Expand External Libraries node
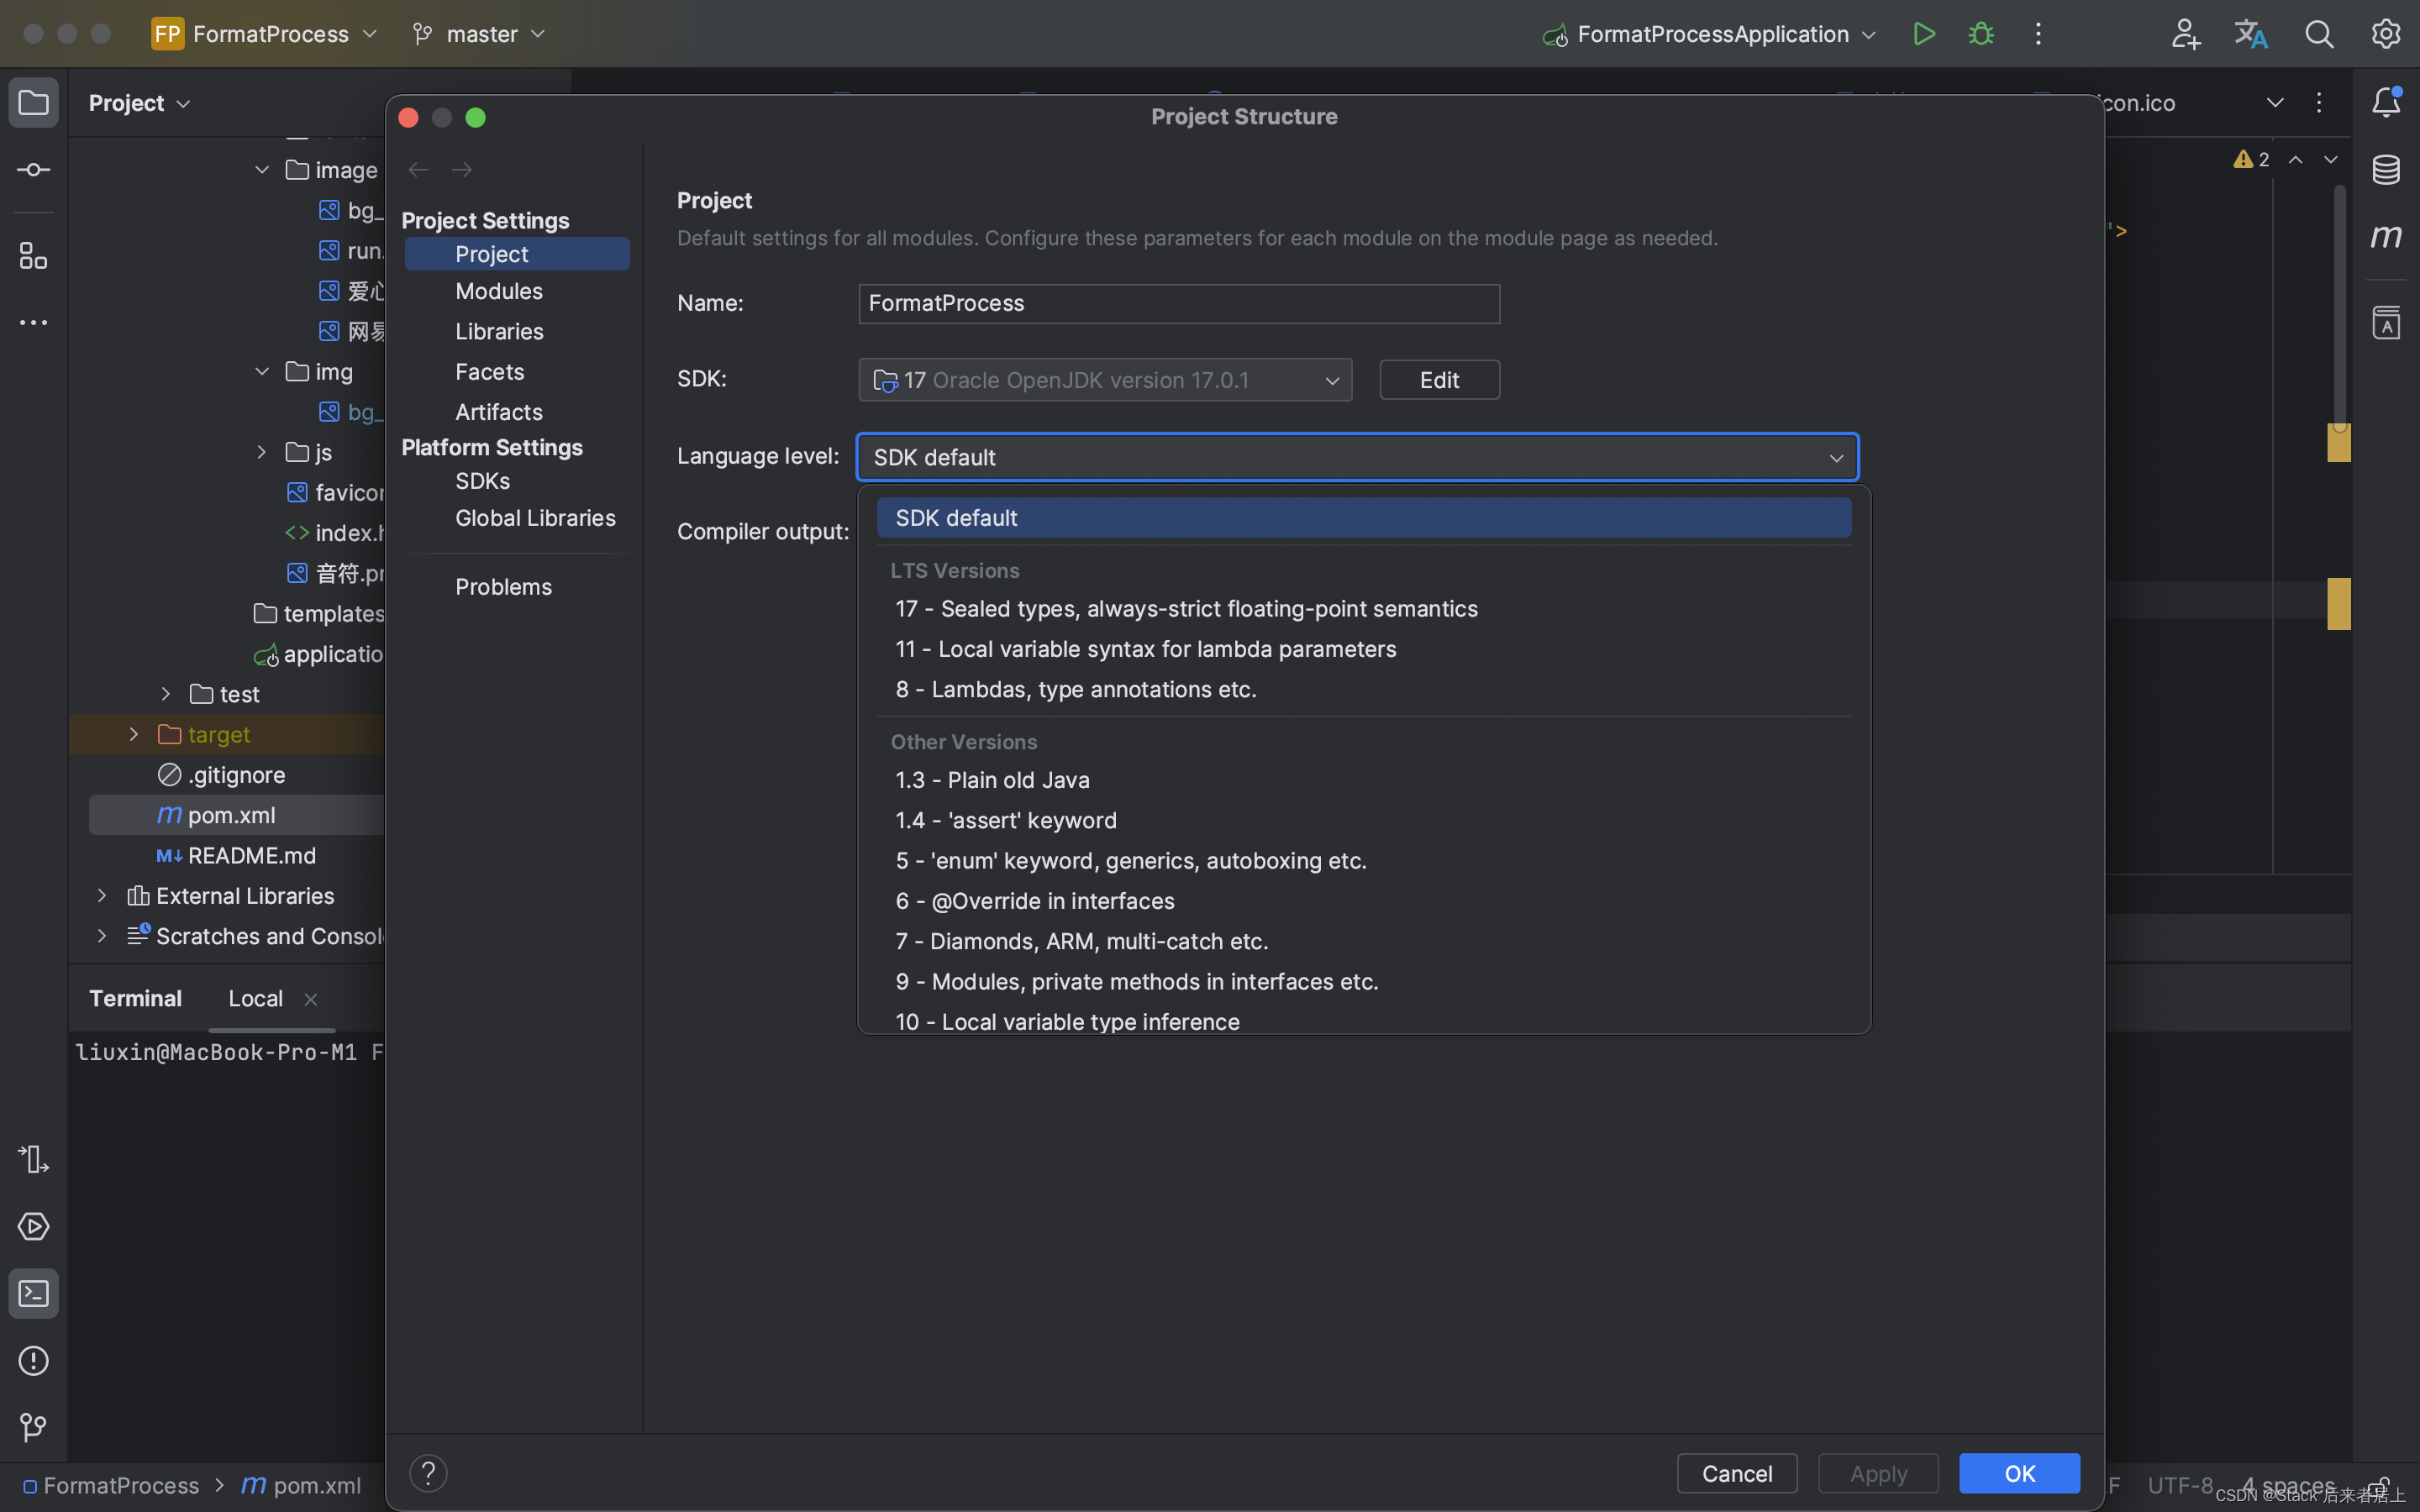 coord(102,896)
